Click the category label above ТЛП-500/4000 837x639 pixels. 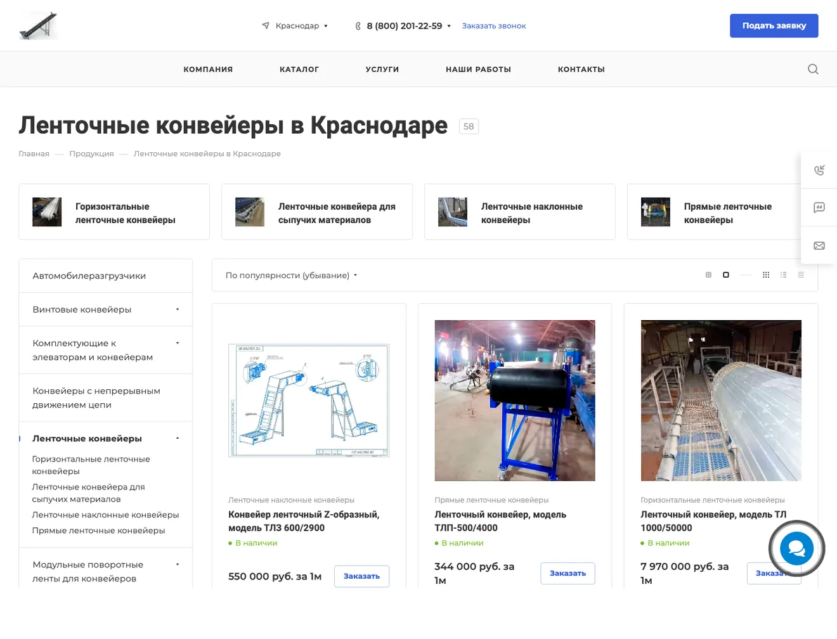pyautogui.click(x=491, y=500)
